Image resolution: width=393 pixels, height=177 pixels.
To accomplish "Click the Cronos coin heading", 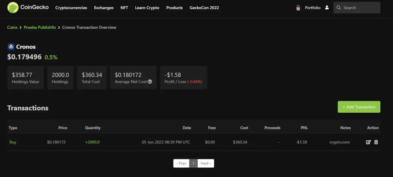I will click(x=26, y=47).
